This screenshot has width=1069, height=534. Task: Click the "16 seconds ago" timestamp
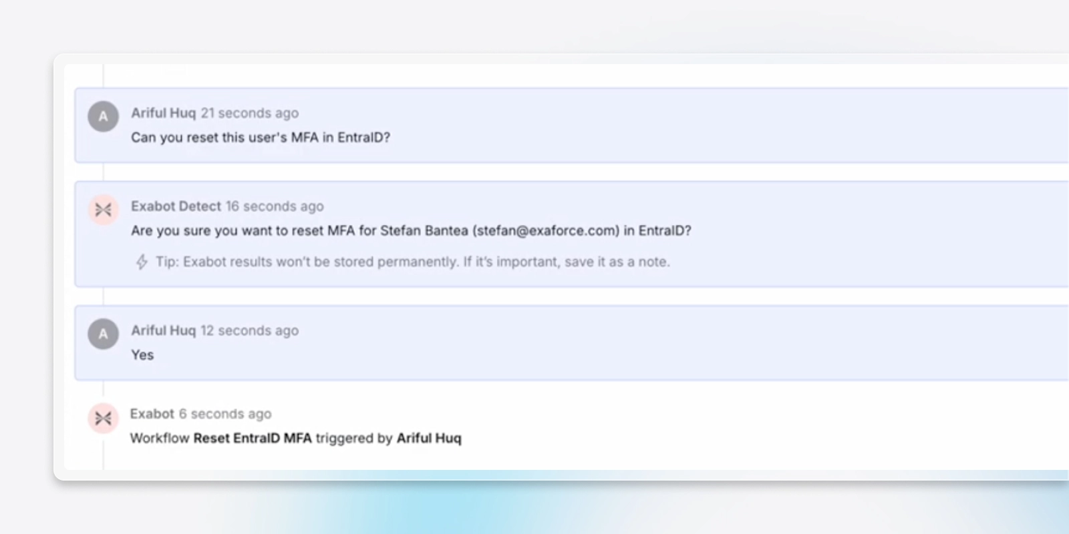point(275,206)
